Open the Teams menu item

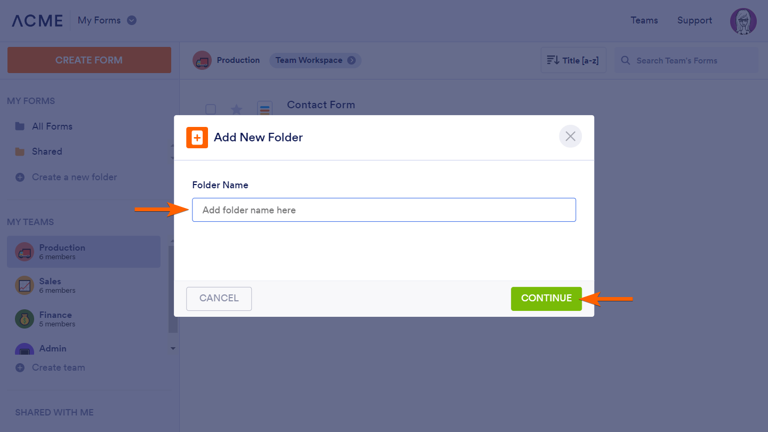(x=644, y=20)
